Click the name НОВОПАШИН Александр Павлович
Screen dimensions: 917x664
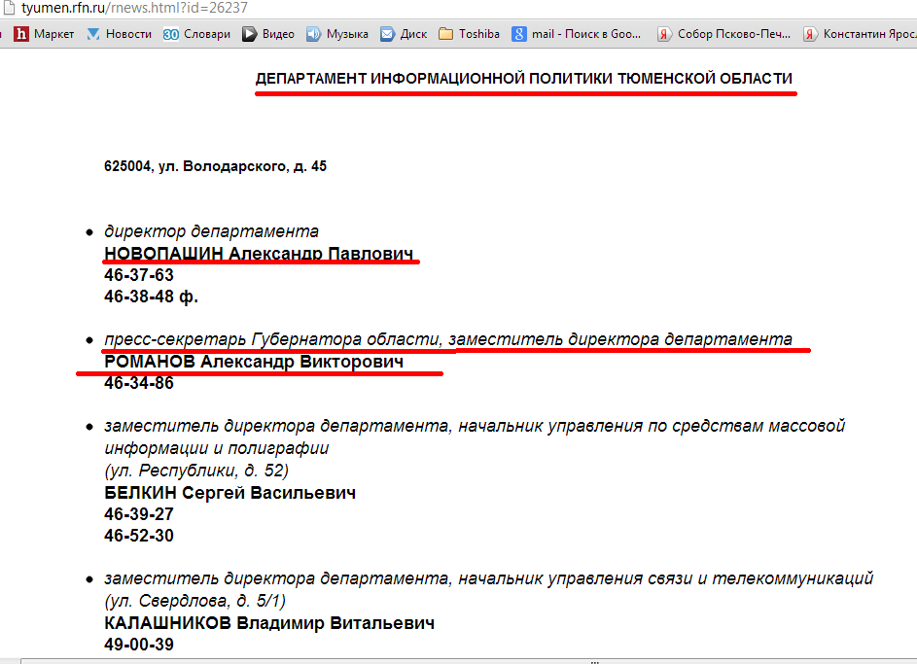click(259, 253)
